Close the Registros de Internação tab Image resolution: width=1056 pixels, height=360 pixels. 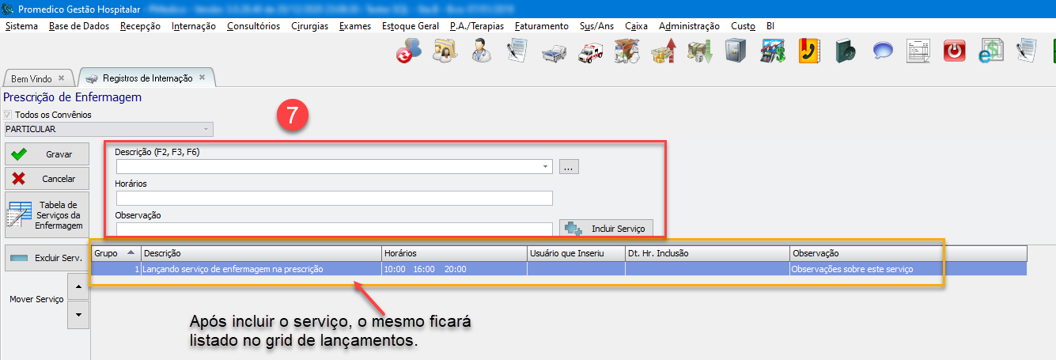click(202, 78)
